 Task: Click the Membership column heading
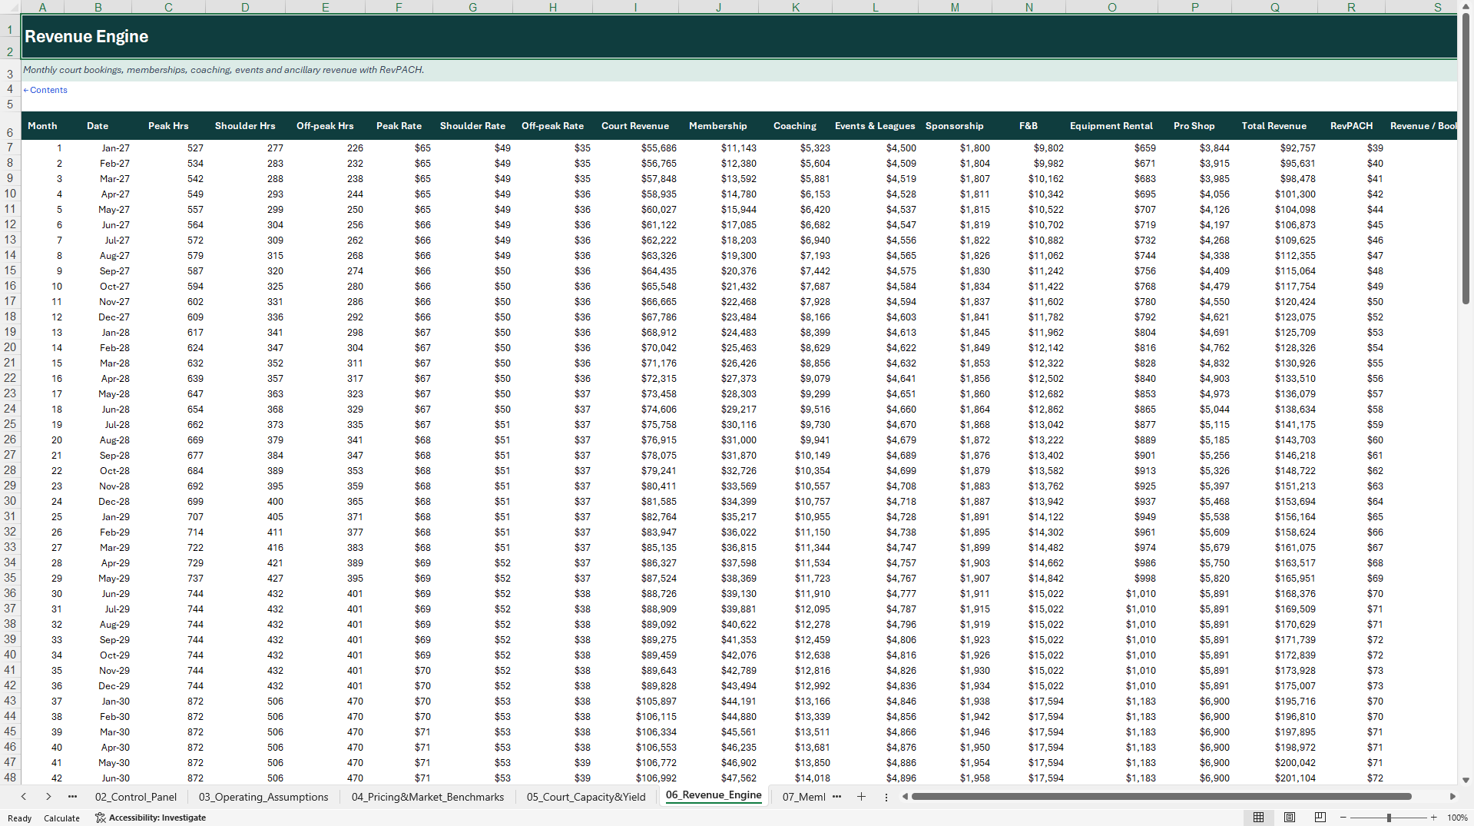point(717,126)
